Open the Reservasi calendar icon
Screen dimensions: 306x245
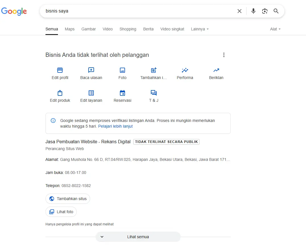coord(122,93)
